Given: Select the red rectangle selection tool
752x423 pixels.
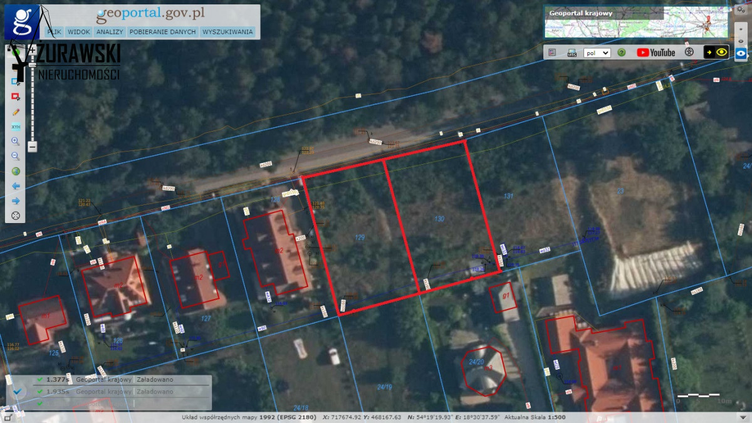Looking at the screenshot, I should (x=16, y=97).
